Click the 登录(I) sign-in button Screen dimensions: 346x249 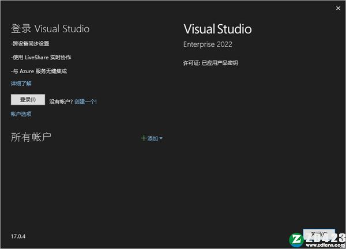(28, 100)
